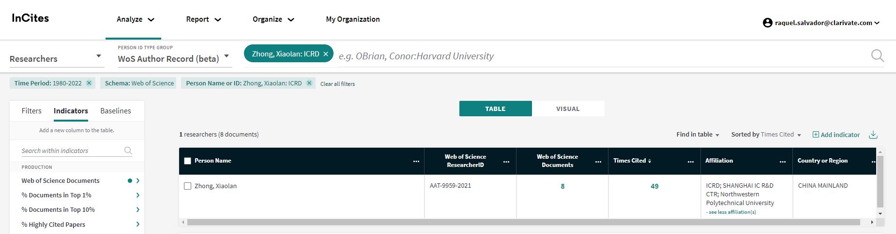Click the search magnifier icon at right
Image resolution: width=896 pixels, height=234 pixels.
[877, 56]
